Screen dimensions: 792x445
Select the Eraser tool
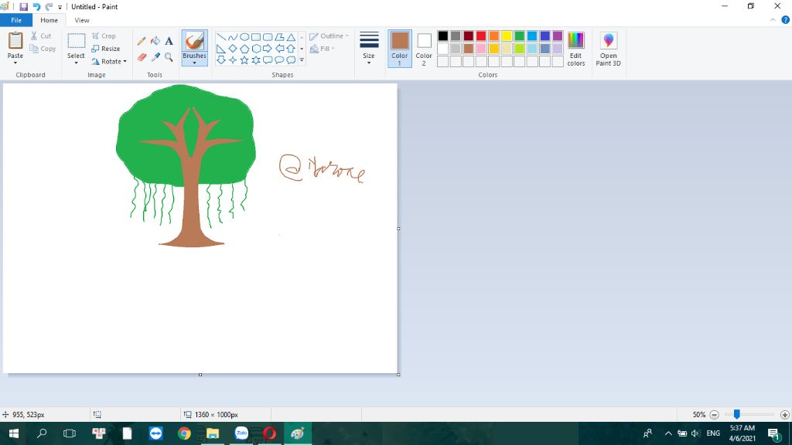point(142,57)
